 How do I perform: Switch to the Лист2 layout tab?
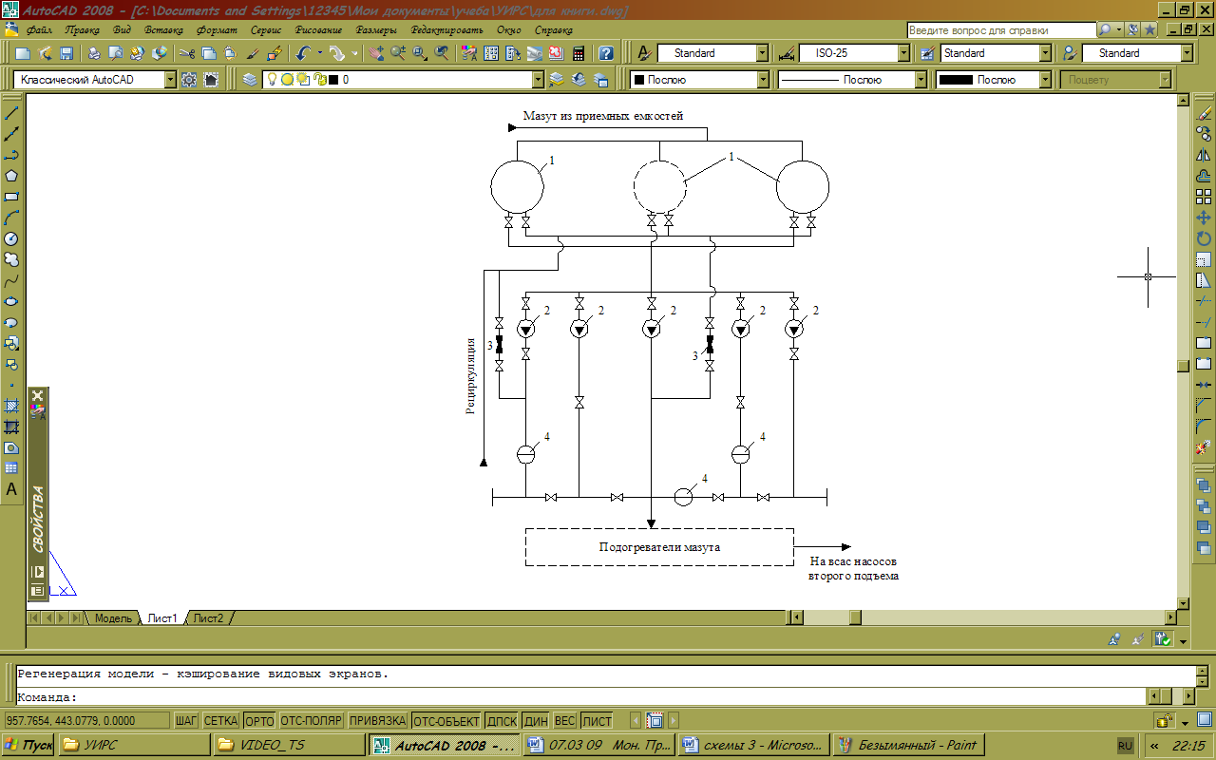(209, 618)
